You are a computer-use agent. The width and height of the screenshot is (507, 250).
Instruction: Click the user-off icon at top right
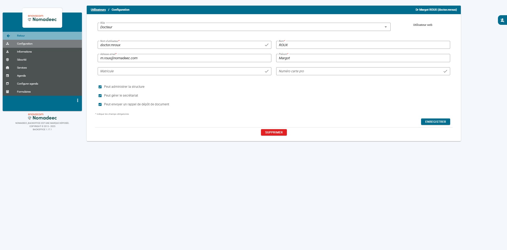click(x=502, y=20)
